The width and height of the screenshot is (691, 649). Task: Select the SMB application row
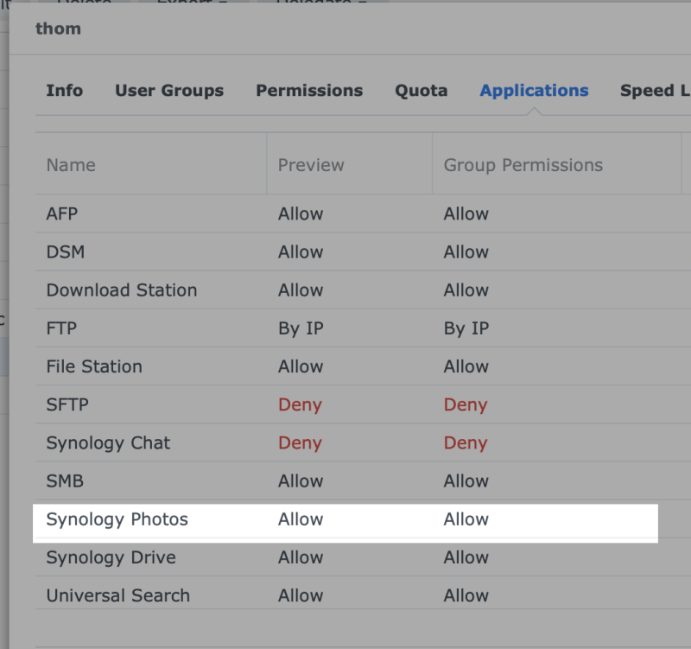point(363,481)
